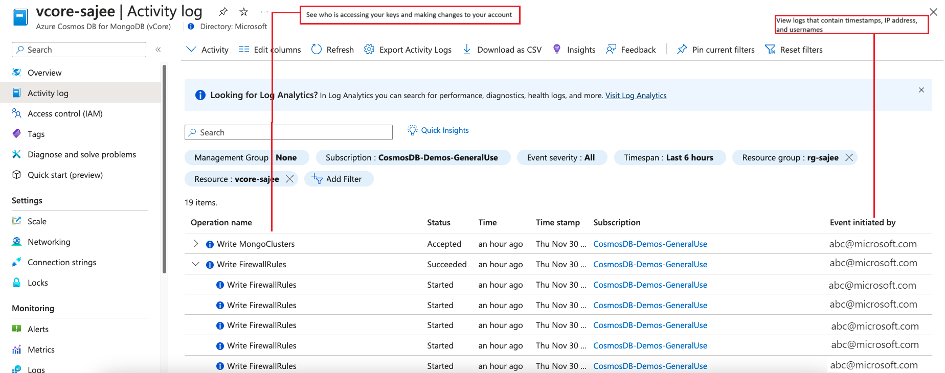Screen dimensions: 945x373
Task: Click the Overview icon in sidebar
Action: pos(17,73)
